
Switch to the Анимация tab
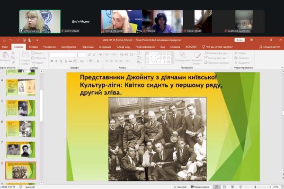[105, 47]
